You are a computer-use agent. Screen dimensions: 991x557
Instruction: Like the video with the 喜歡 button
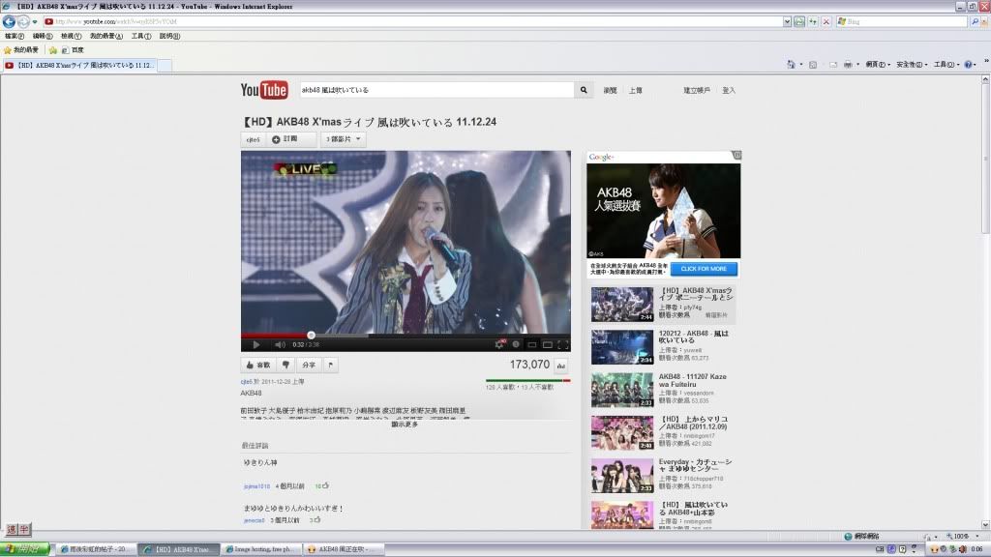257,366
